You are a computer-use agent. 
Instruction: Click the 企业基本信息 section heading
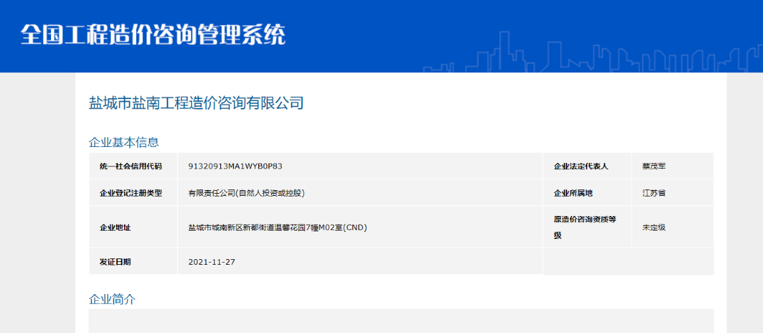(x=124, y=142)
